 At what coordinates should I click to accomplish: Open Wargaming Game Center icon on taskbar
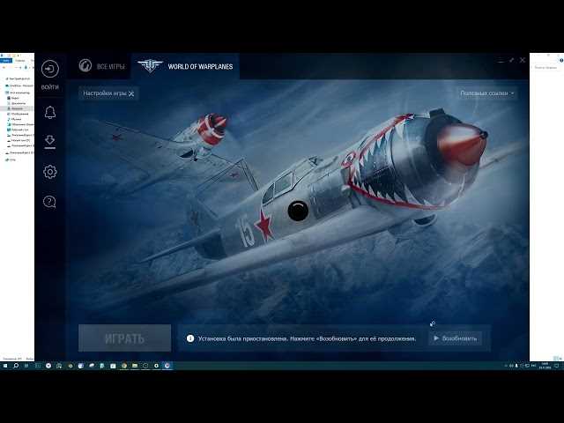point(167,366)
